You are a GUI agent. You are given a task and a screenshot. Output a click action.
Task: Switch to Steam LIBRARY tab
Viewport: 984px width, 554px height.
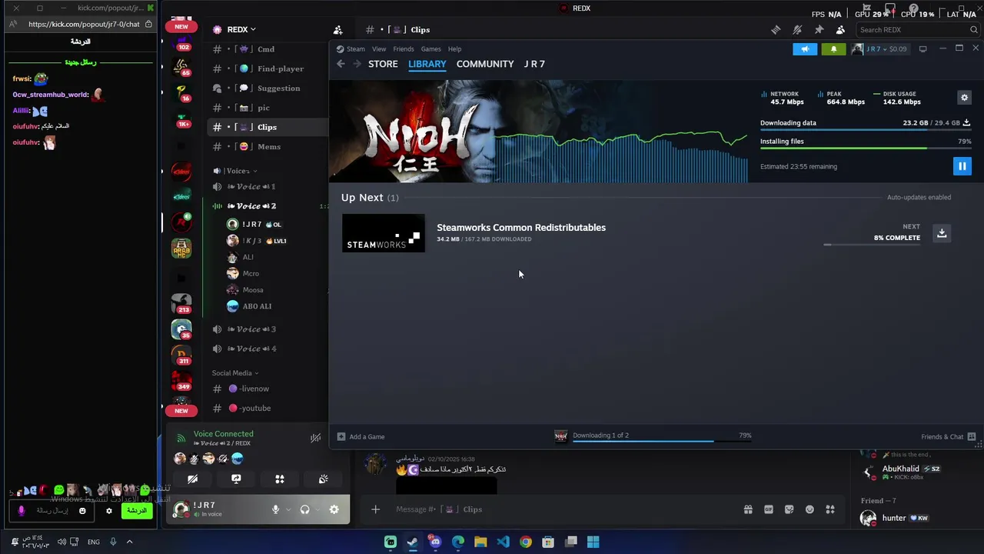pos(427,64)
